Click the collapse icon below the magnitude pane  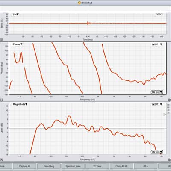click(x=1, y=160)
